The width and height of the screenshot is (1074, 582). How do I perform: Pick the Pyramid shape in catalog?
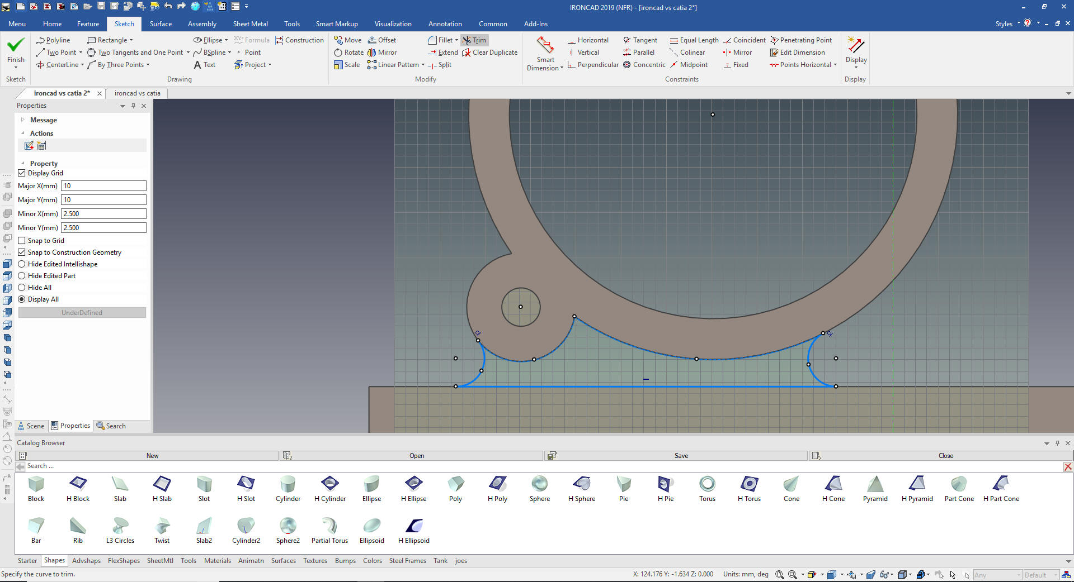click(x=875, y=489)
